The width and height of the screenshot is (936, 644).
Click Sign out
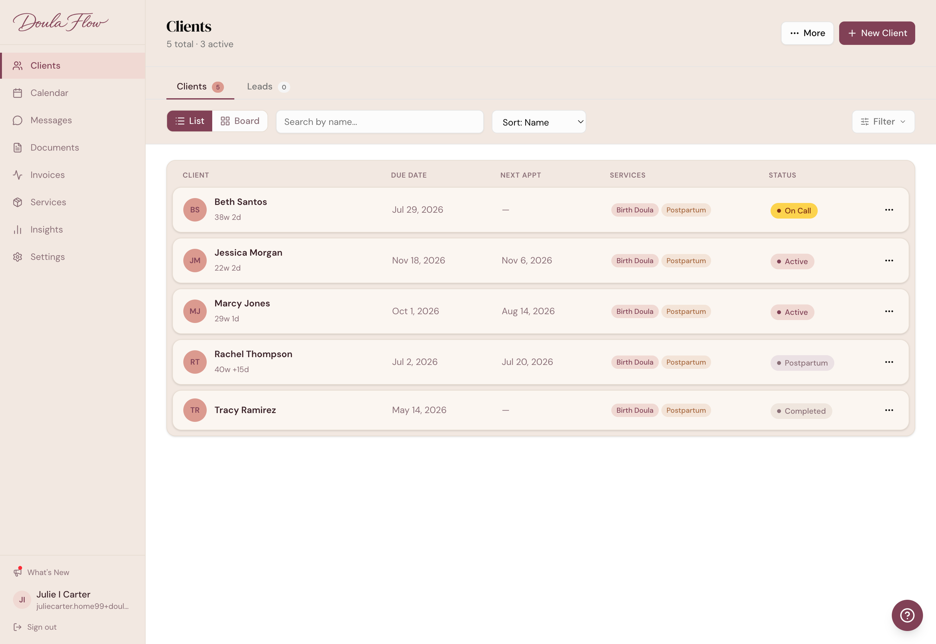pyautogui.click(x=35, y=627)
